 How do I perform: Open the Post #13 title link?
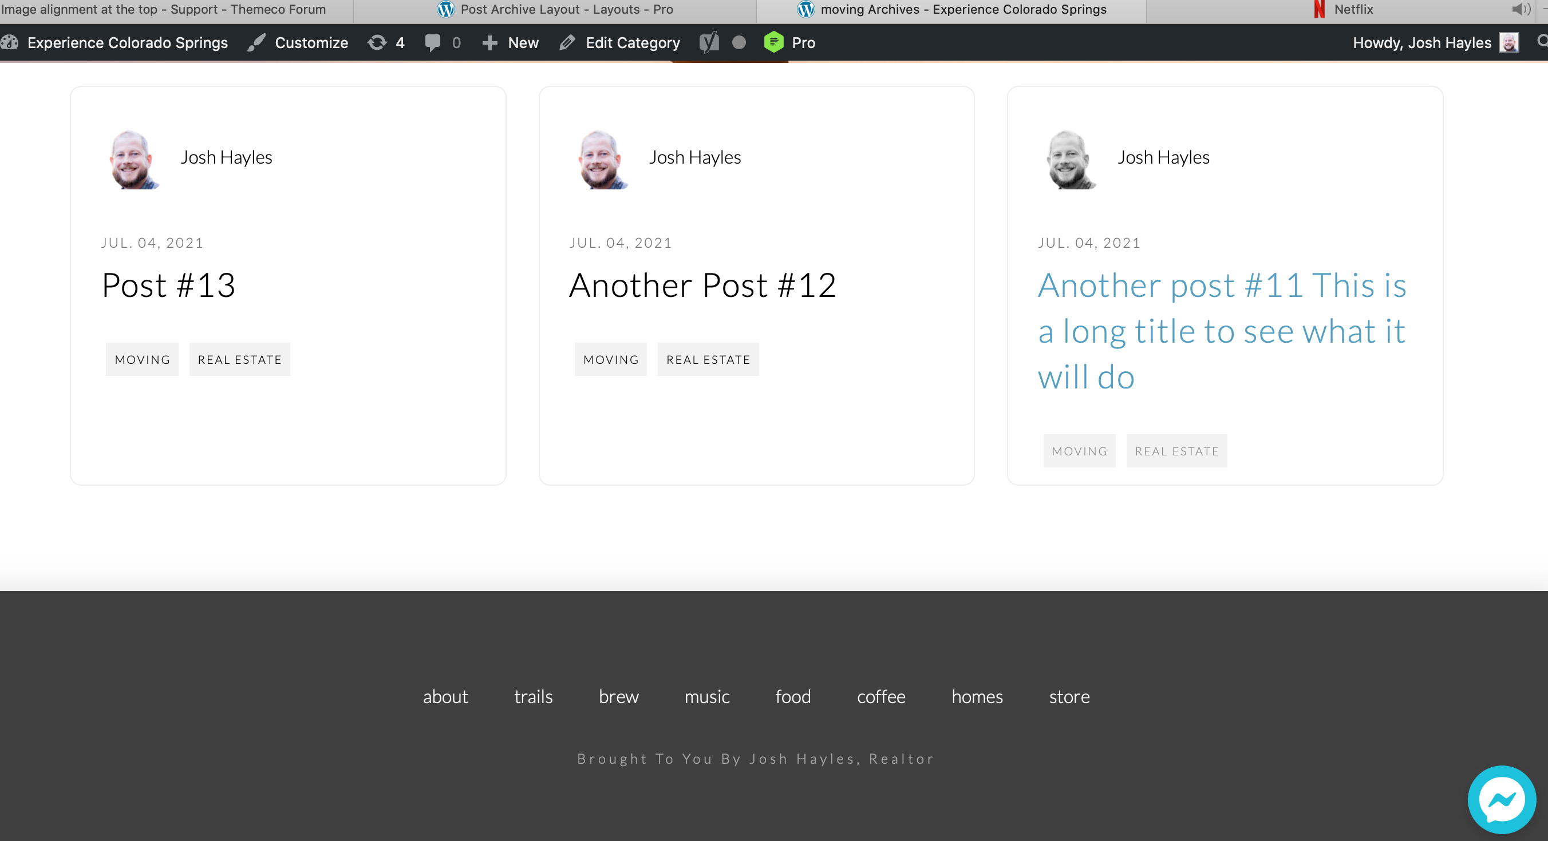pyautogui.click(x=168, y=285)
